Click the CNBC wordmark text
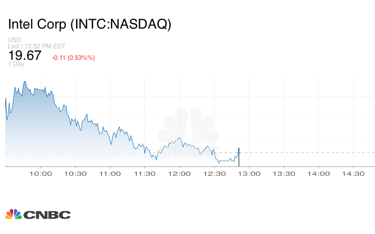375x234 pixels. coord(47,215)
